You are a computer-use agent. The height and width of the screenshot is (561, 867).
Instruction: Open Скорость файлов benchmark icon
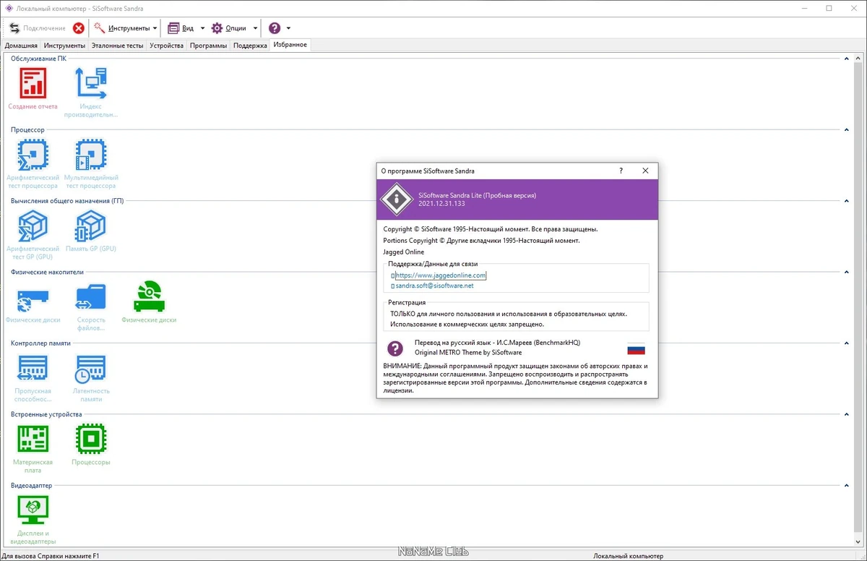pos(91,297)
